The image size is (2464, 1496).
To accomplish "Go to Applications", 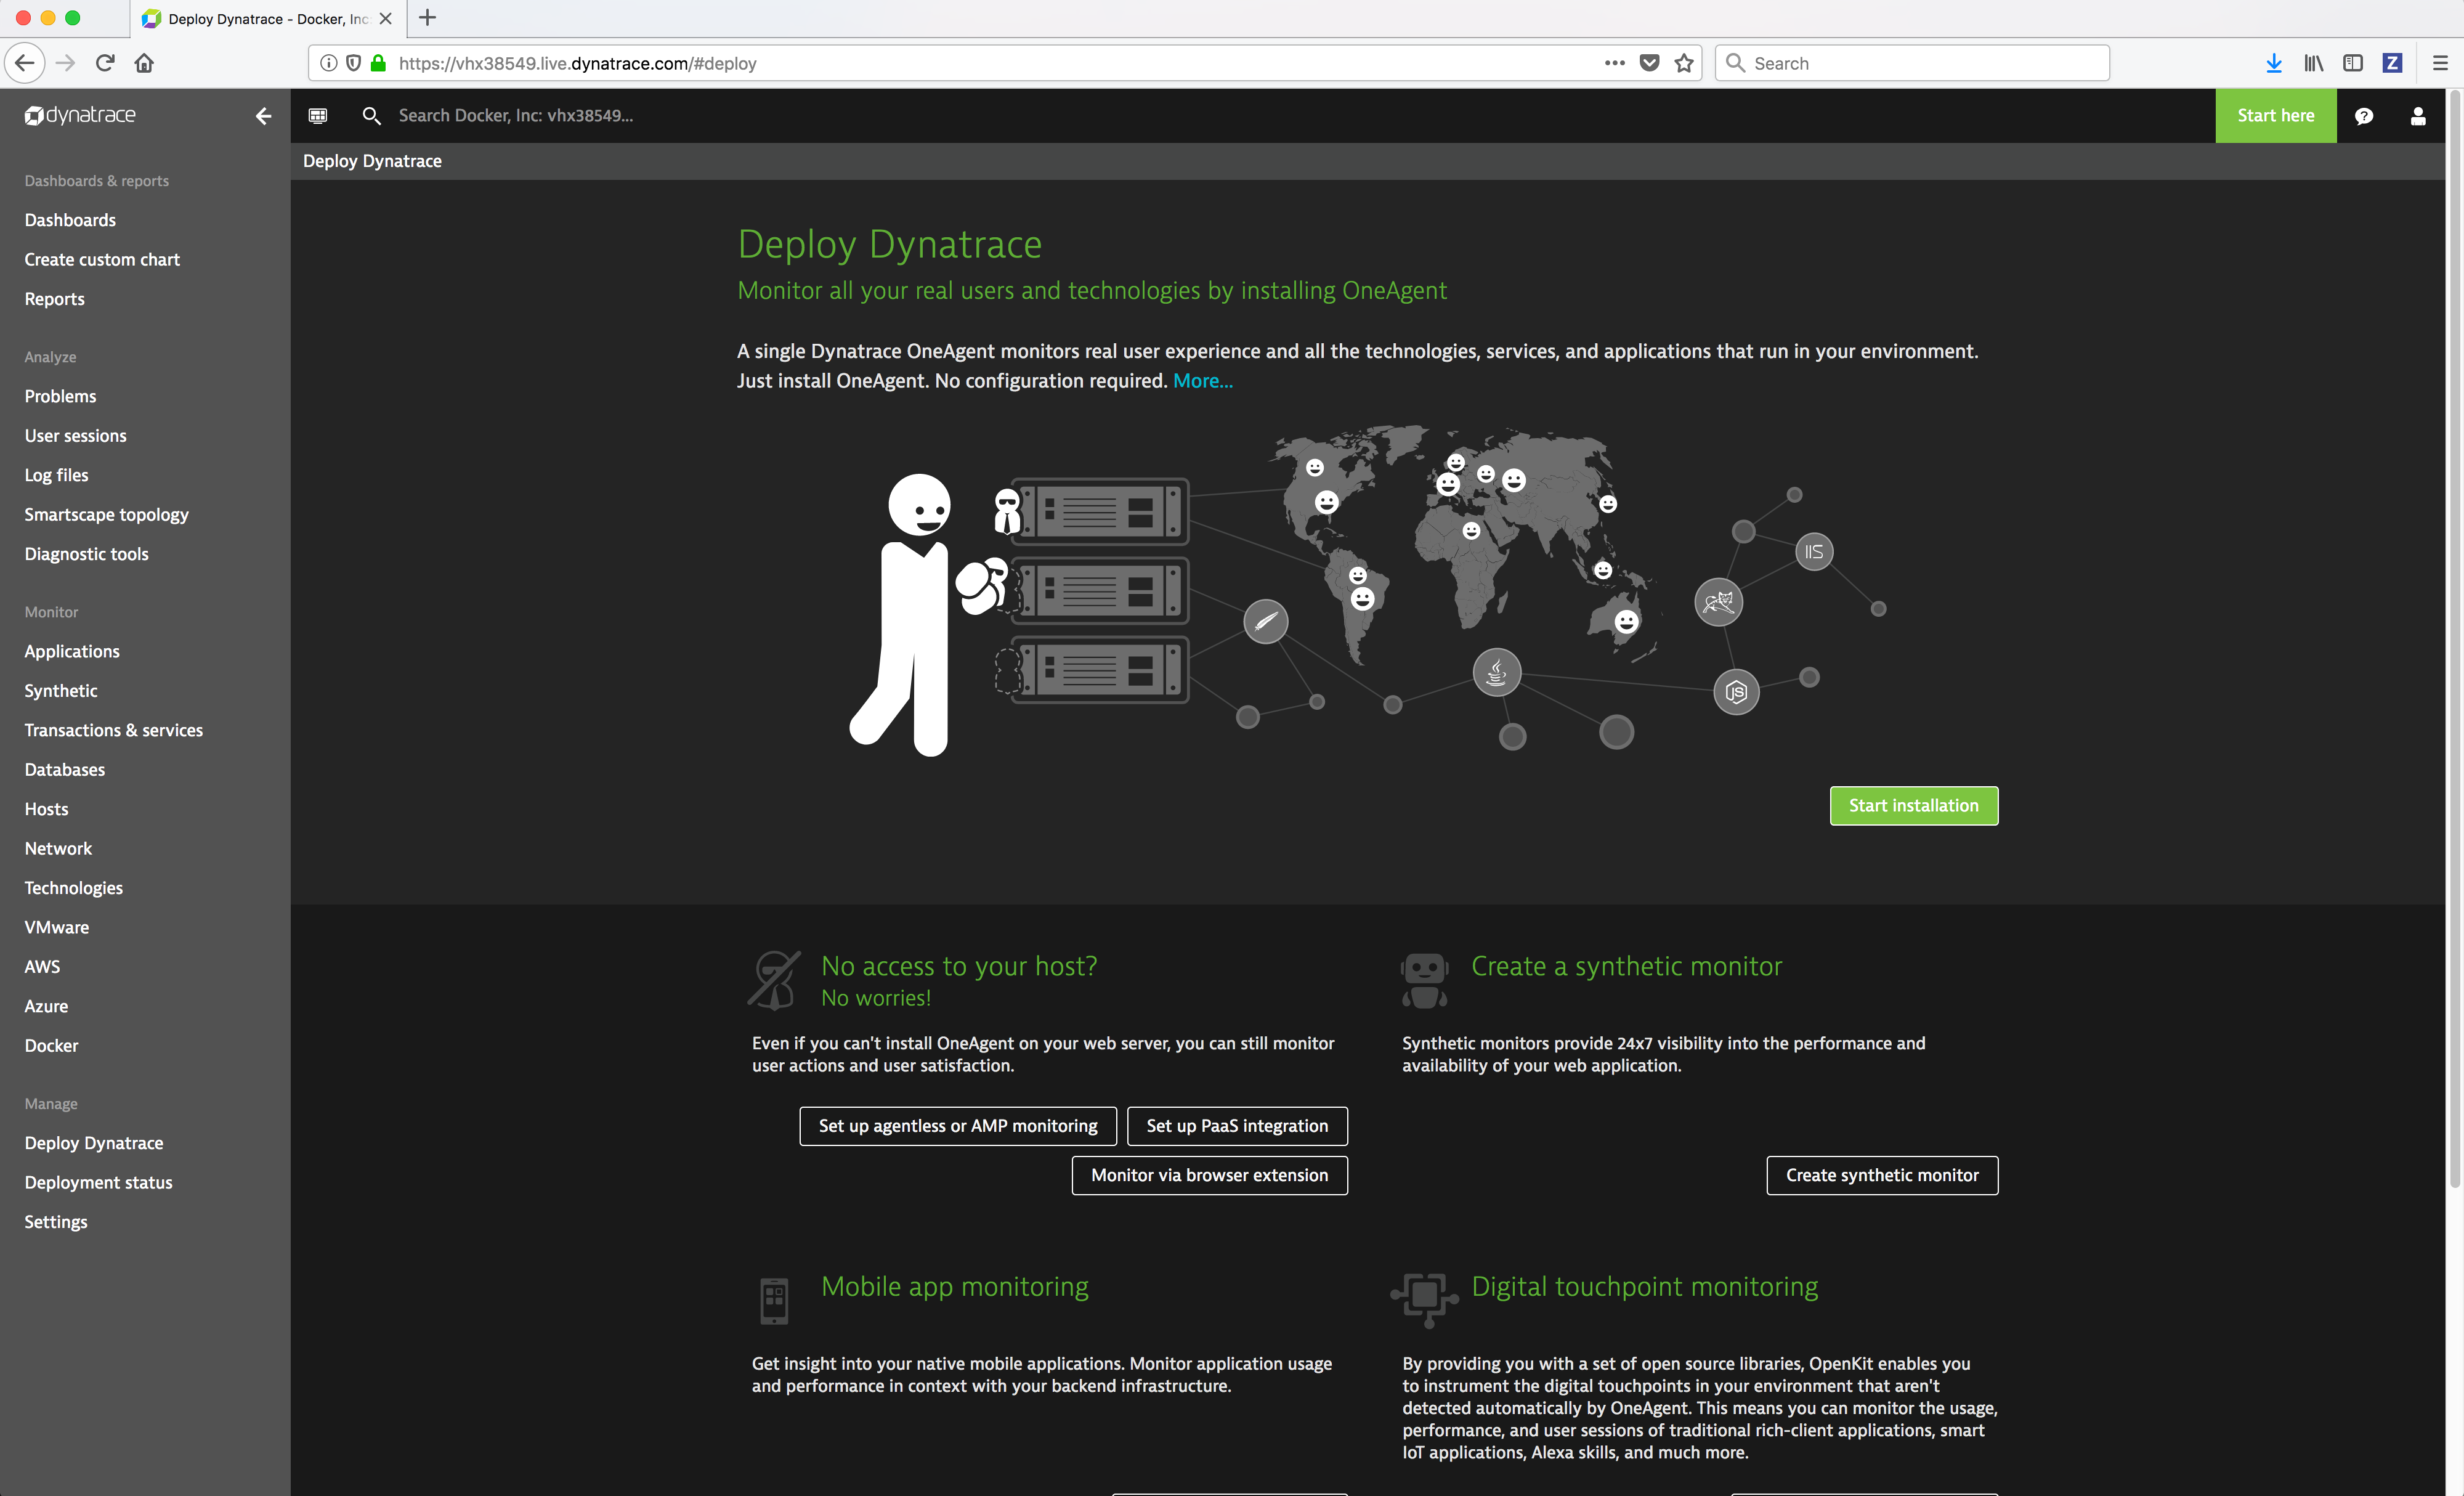I will click(72, 651).
